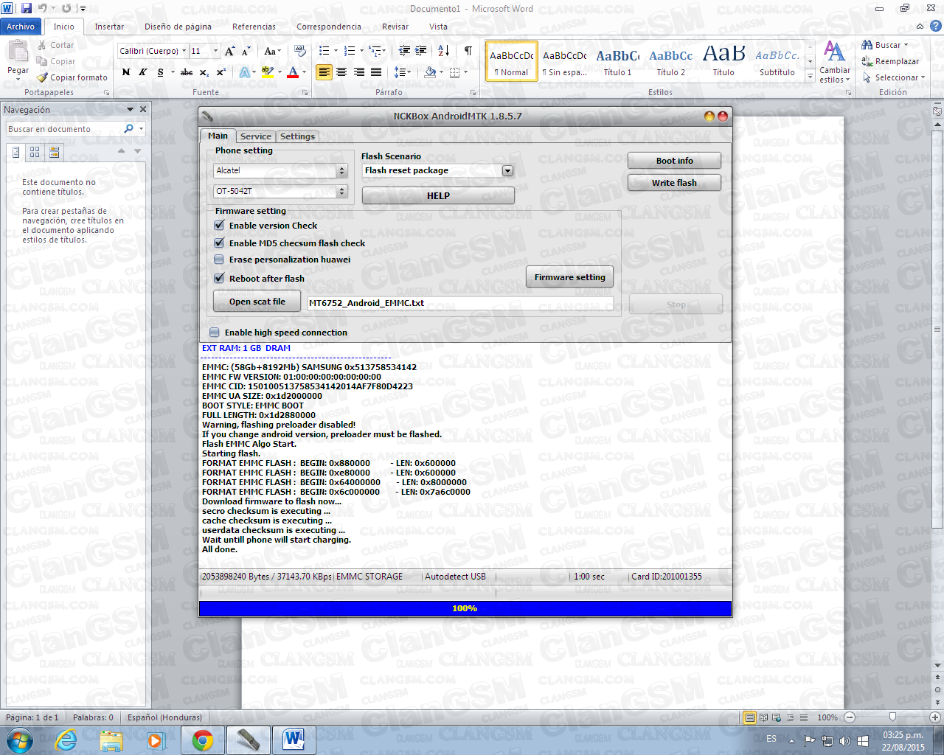Open the Archivo tab
This screenshot has height=755, width=944.
point(21,27)
